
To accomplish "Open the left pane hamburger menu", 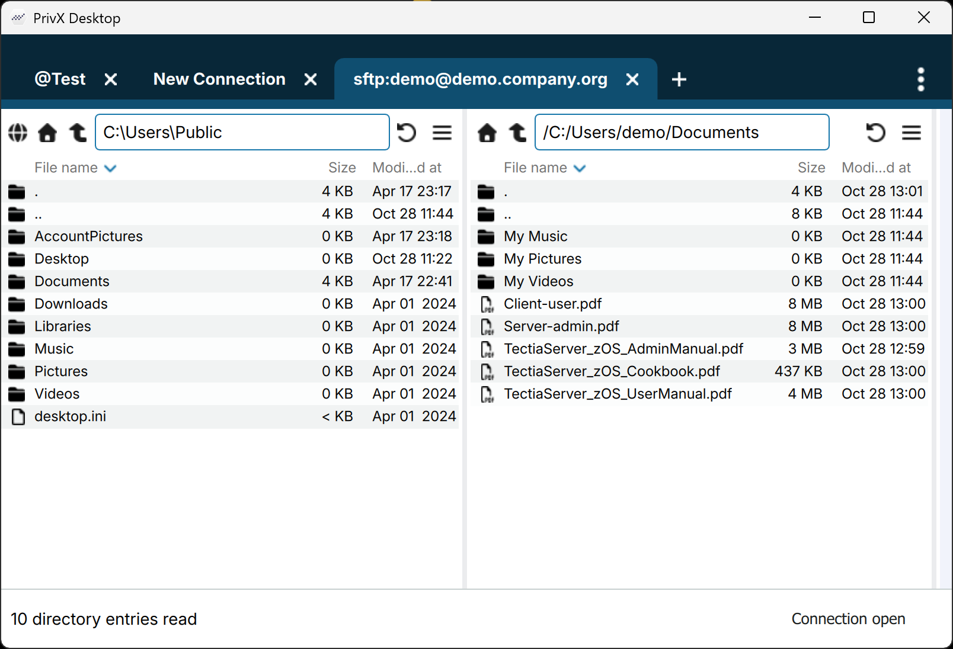I will click(442, 133).
